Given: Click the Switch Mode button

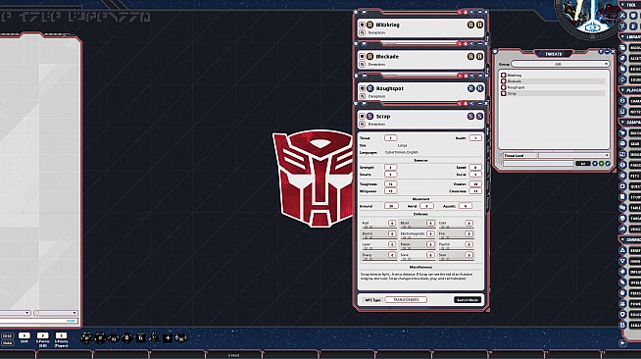Looking at the screenshot, I should click(468, 300).
